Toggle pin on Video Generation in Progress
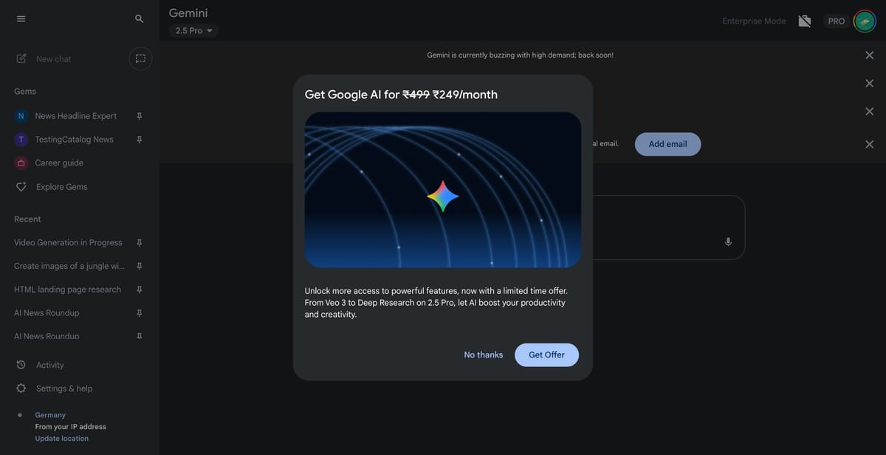This screenshot has height=455, width=886. coord(140,242)
